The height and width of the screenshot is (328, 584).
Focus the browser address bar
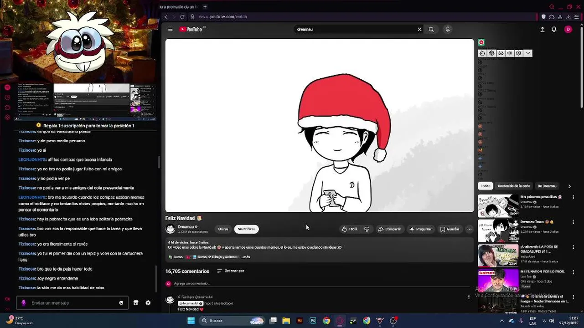click(x=362, y=17)
